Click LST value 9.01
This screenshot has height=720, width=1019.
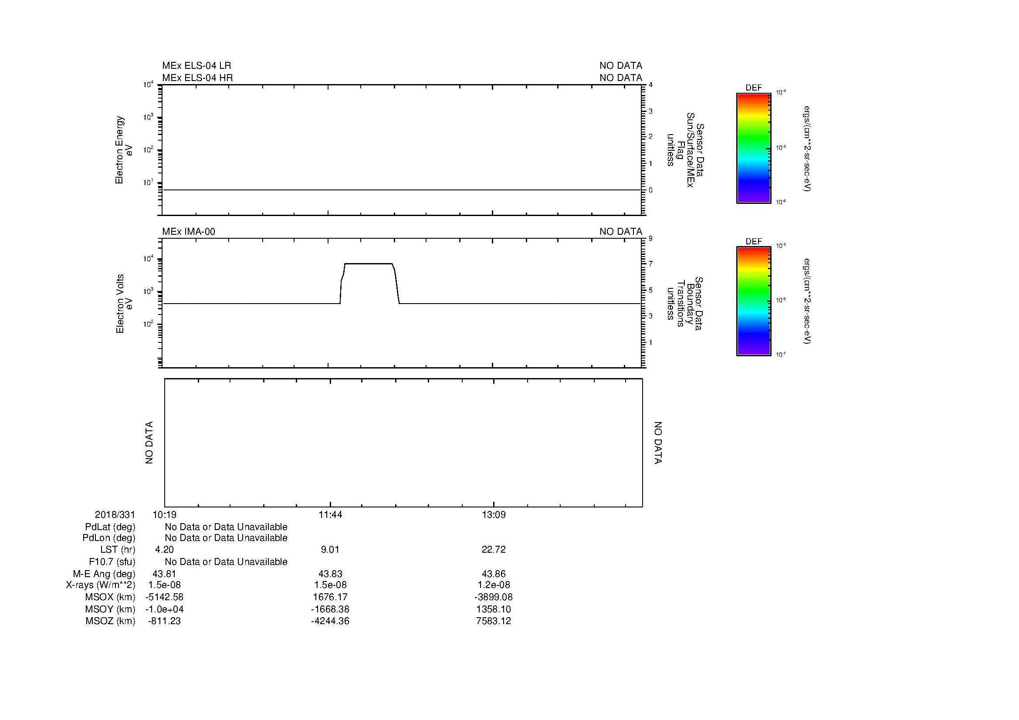coord(330,550)
